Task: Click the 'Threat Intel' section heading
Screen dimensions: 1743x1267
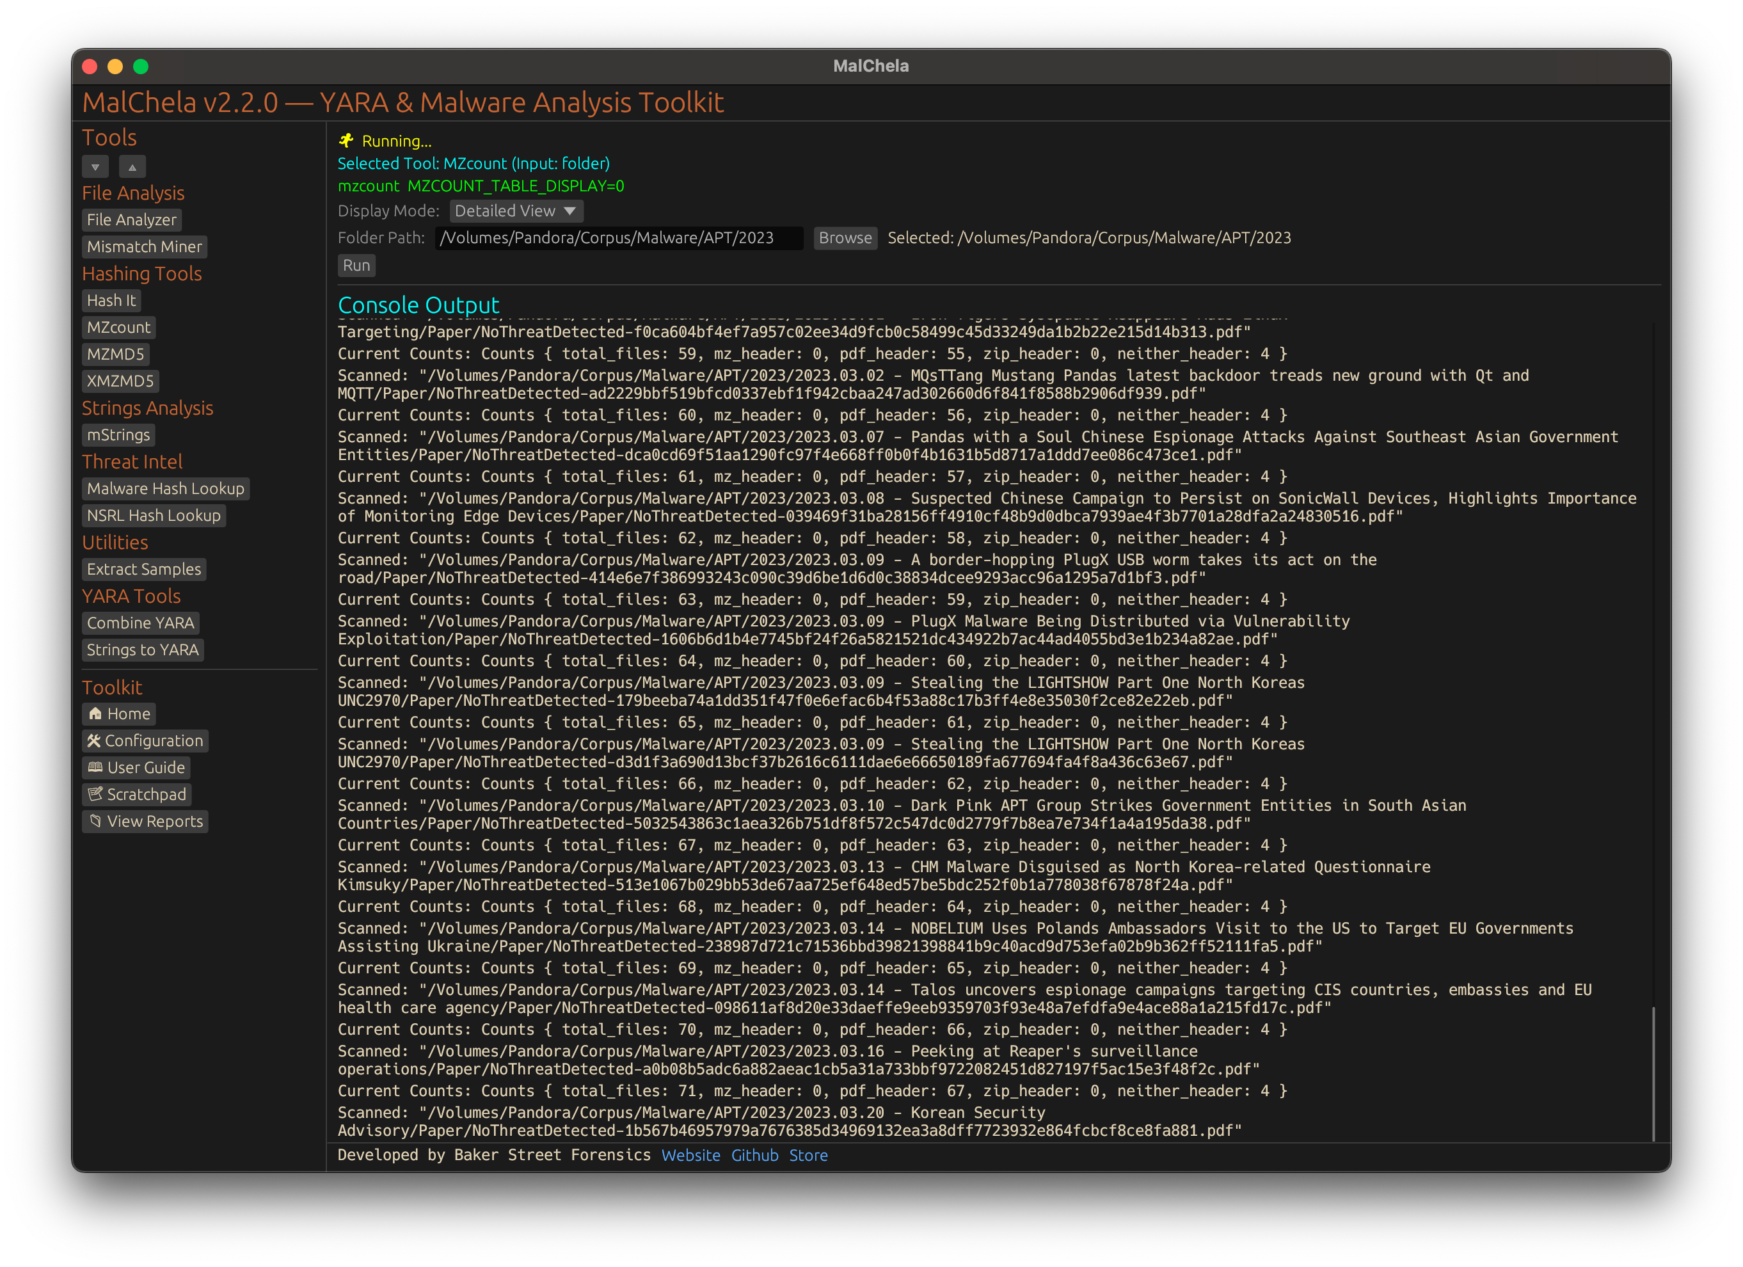Action: click(x=132, y=462)
